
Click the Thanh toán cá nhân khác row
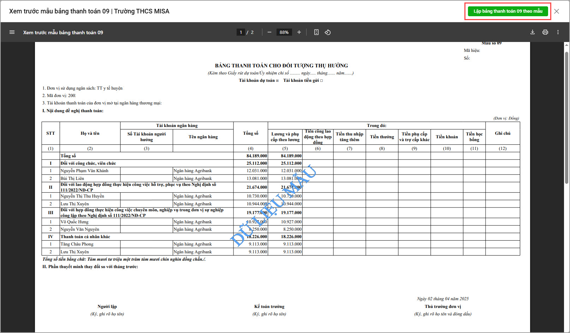pyautogui.click(x=281, y=237)
